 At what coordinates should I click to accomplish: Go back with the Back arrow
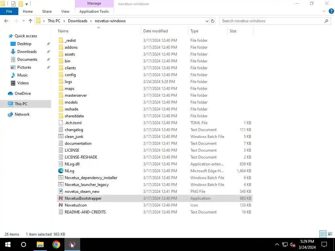click(x=6, y=21)
